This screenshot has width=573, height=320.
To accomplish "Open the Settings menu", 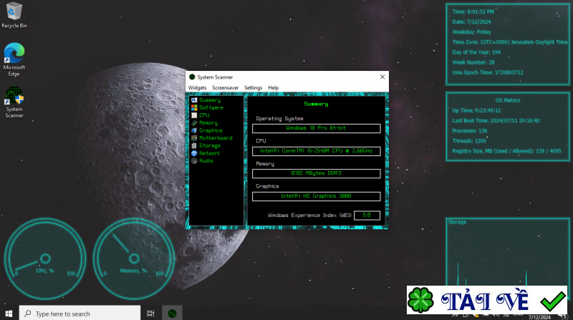I will click(254, 87).
